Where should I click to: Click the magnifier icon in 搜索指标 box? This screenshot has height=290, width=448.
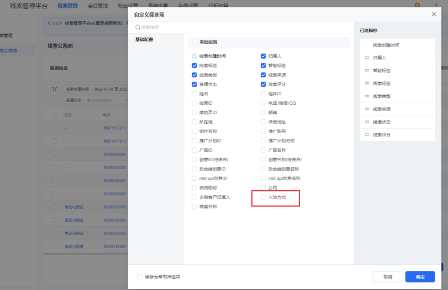138,27
